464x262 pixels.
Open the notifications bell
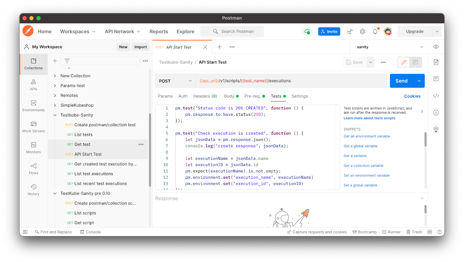[x=375, y=31]
